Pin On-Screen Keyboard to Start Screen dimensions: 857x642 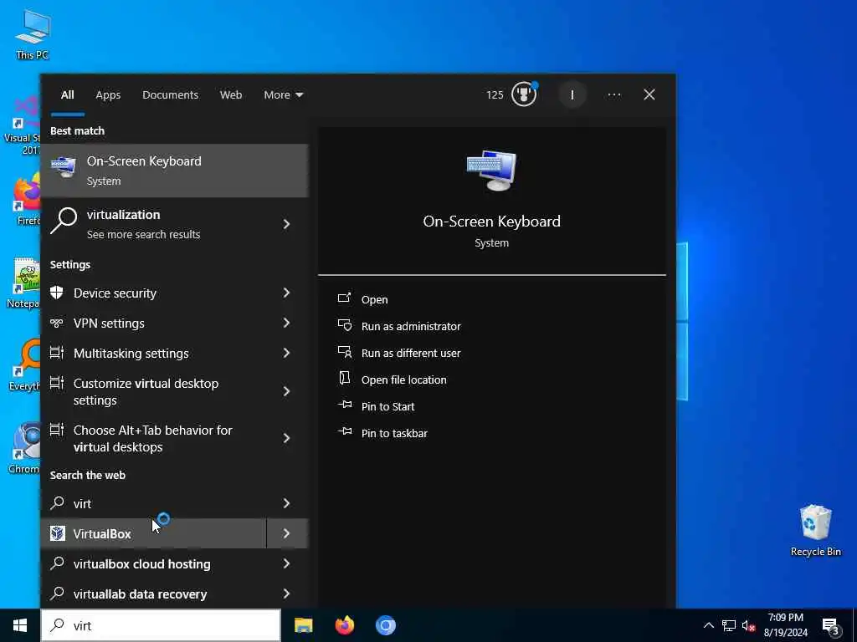click(x=388, y=407)
